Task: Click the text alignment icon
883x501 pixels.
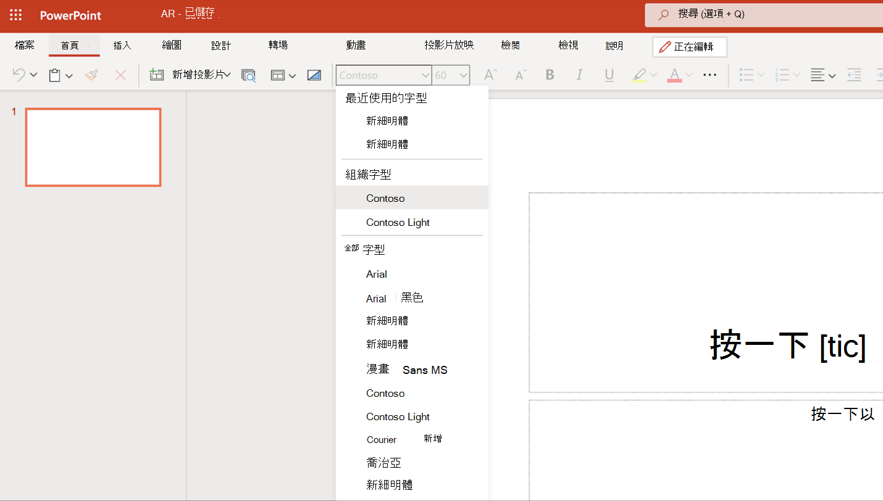Action: click(x=818, y=75)
